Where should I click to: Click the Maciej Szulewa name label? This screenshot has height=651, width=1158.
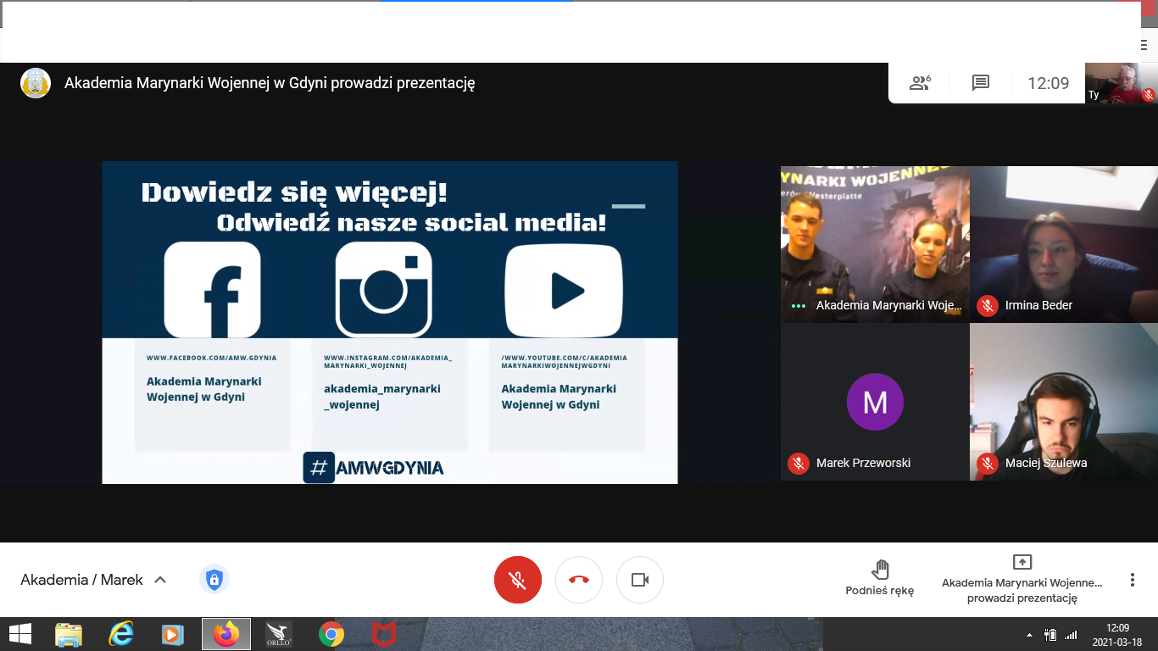pyautogui.click(x=1046, y=463)
